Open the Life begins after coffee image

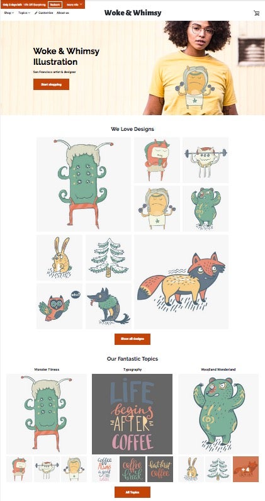coord(132,414)
